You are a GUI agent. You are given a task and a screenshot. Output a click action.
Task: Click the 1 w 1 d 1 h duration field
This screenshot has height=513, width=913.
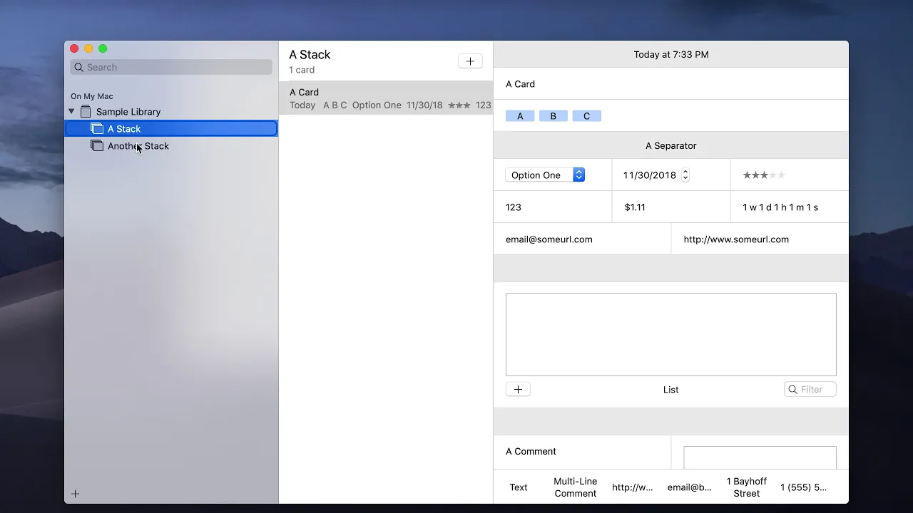click(x=790, y=207)
